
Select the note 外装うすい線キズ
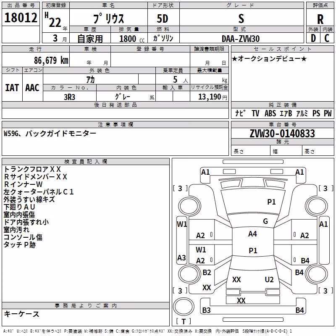pos(29,199)
